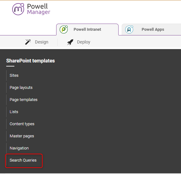Click the SharePoint templates heading
Screen dimensions: 181x174
[31, 61]
